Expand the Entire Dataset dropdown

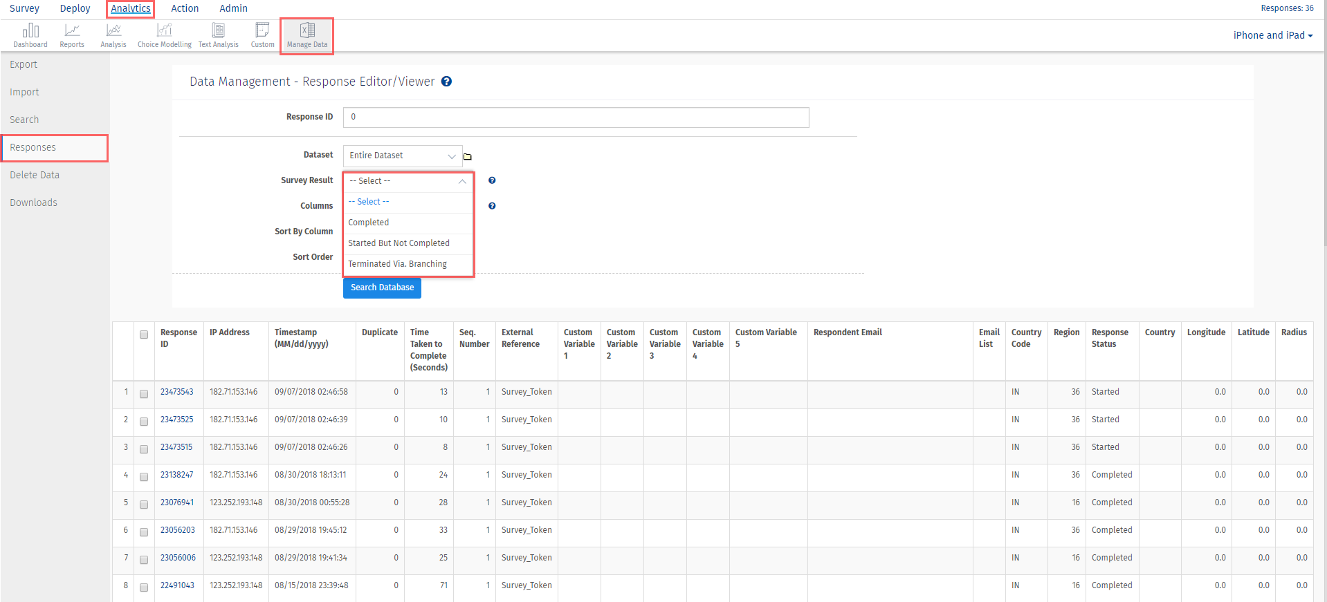click(x=403, y=156)
